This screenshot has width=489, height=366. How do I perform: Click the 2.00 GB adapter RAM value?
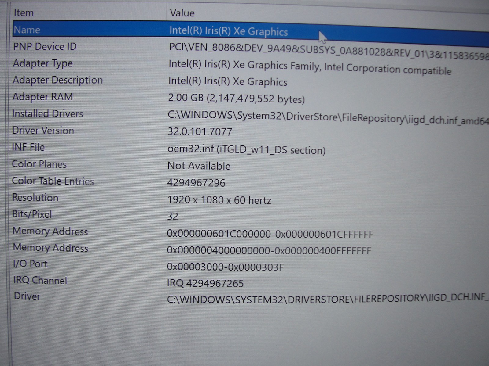pyautogui.click(x=236, y=99)
